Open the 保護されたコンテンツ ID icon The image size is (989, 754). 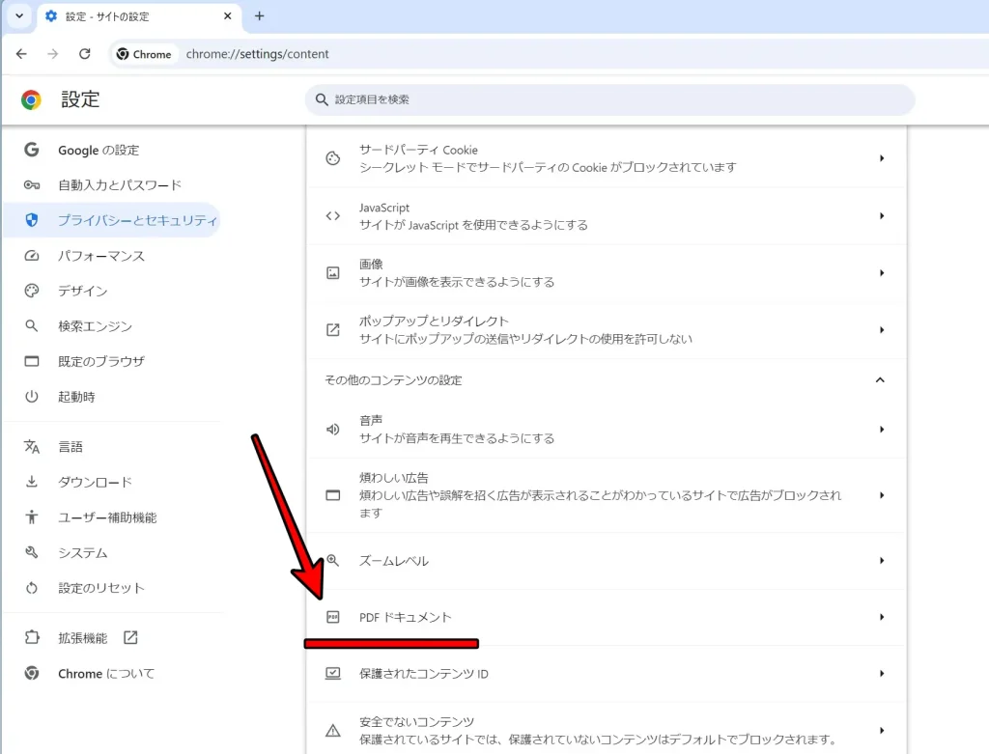coord(332,673)
